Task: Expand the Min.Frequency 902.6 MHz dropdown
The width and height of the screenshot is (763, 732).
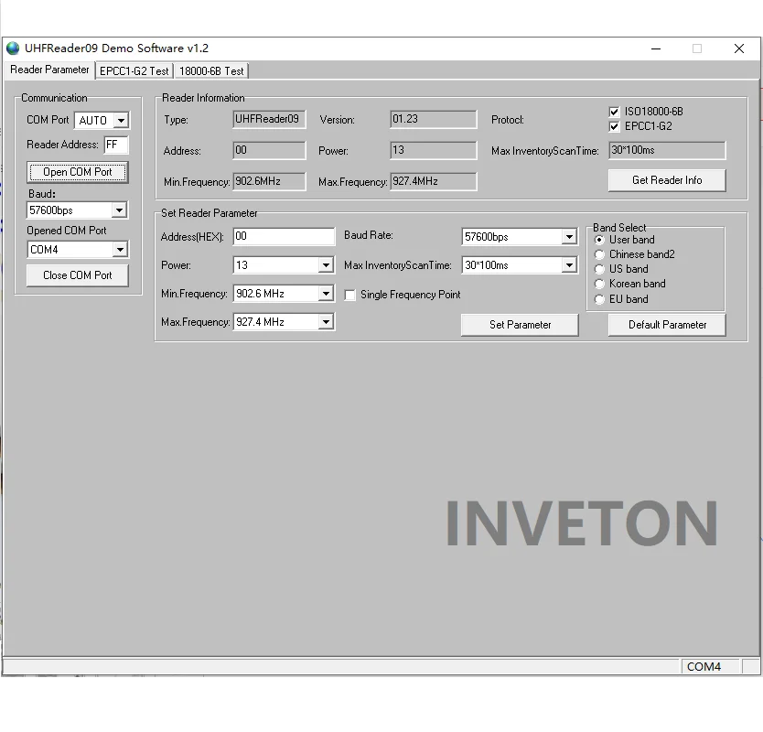Action: pos(326,294)
